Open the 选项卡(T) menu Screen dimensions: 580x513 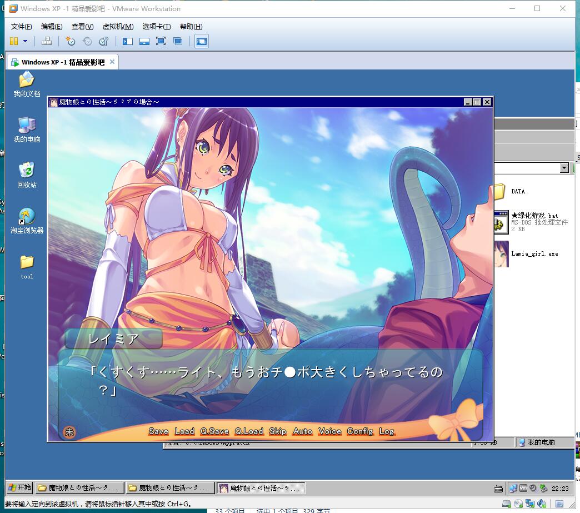click(x=157, y=26)
